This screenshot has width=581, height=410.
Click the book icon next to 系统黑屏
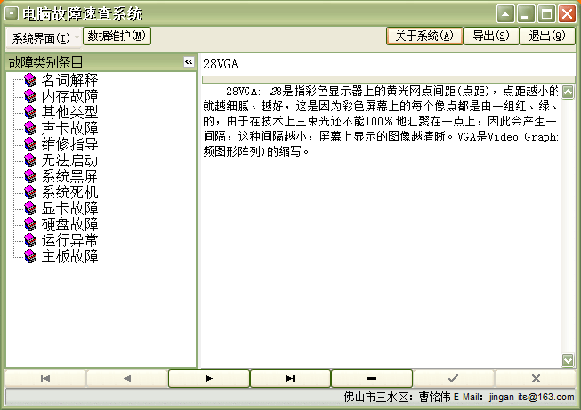tap(30, 176)
